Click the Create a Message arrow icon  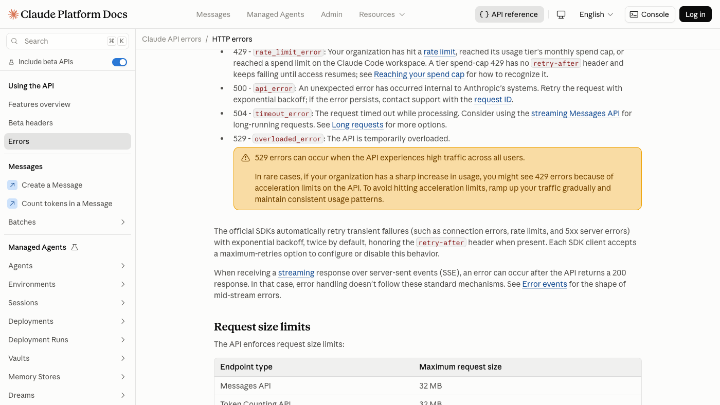[12, 185]
